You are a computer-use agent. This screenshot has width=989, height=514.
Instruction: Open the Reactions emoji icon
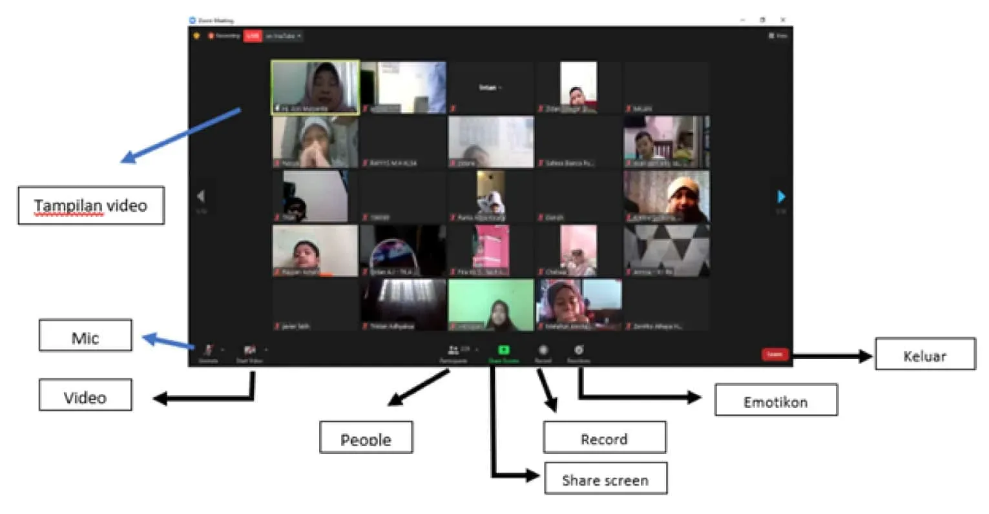pyautogui.click(x=579, y=351)
